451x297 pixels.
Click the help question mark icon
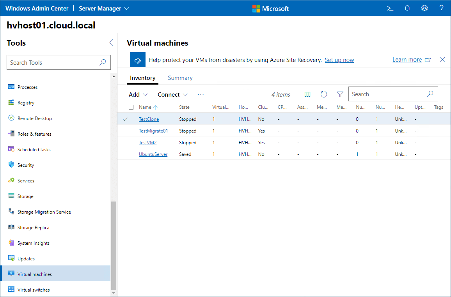click(x=442, y=8)
